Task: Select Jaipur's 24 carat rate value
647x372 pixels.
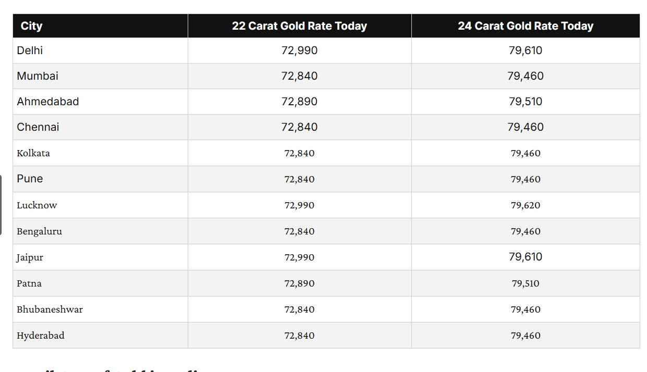Action: click(526, 257)
